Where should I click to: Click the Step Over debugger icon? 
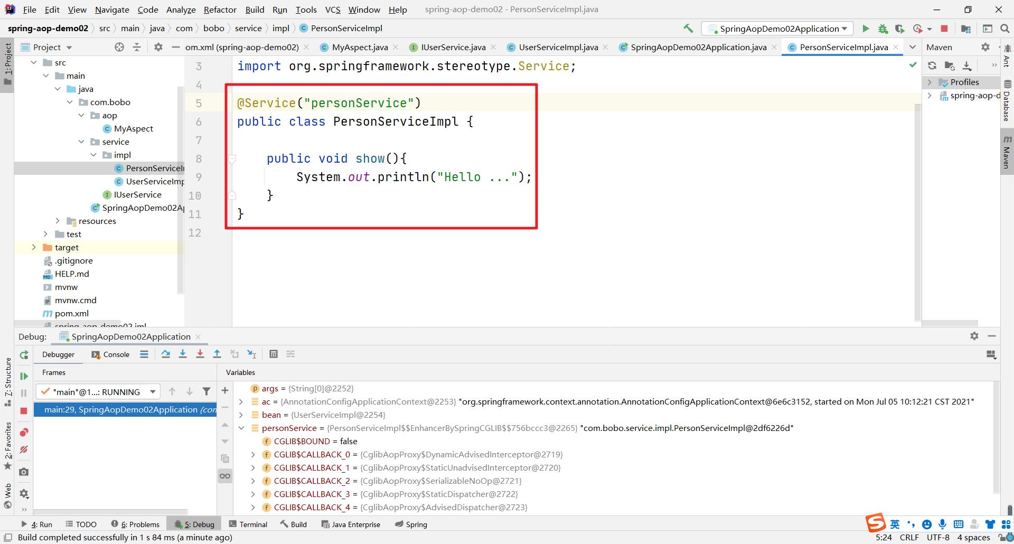pyautogui.click(x=166, y=354)
